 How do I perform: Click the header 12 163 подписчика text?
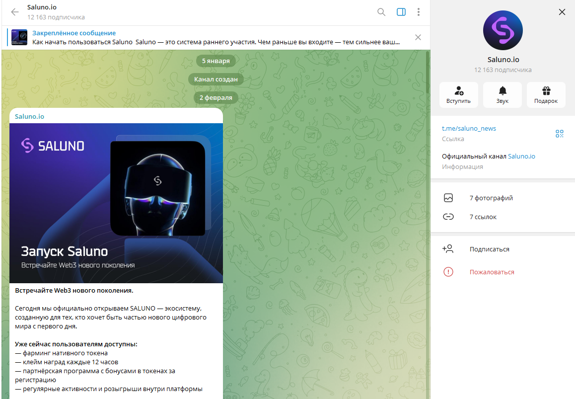tap(56, 17)
